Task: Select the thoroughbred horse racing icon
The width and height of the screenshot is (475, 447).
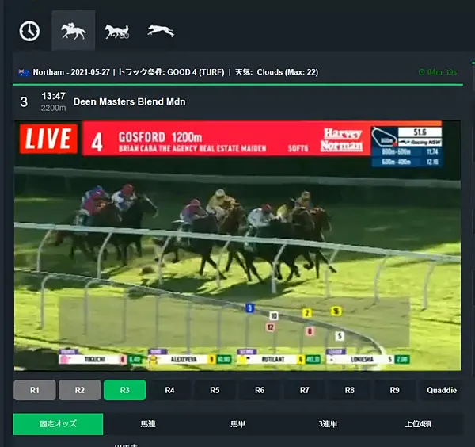Action: pyautogui.click(x=74, y=31)
